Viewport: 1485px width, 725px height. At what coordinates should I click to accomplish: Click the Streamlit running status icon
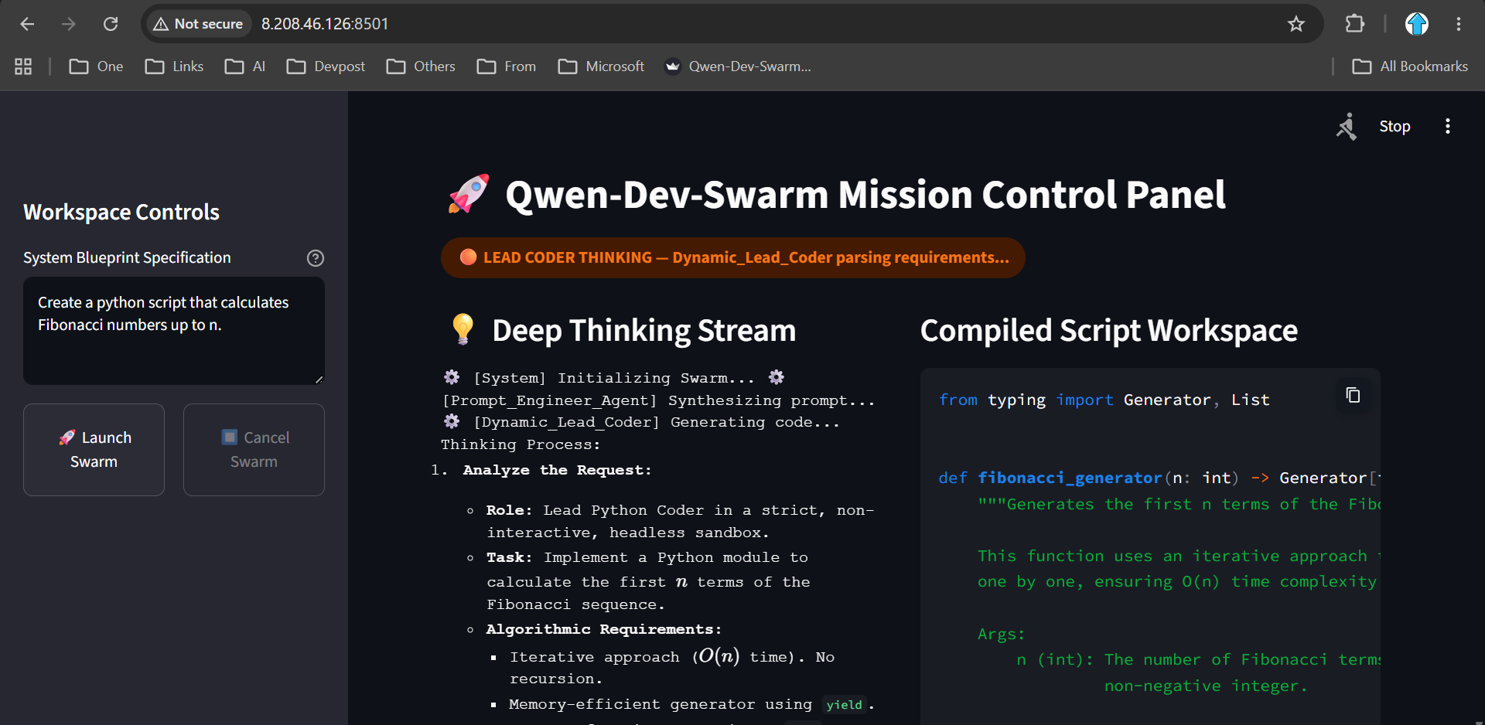1347,126
